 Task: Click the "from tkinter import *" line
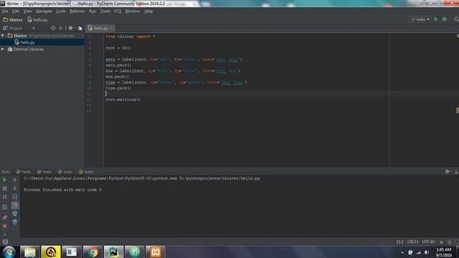[131, 37]
